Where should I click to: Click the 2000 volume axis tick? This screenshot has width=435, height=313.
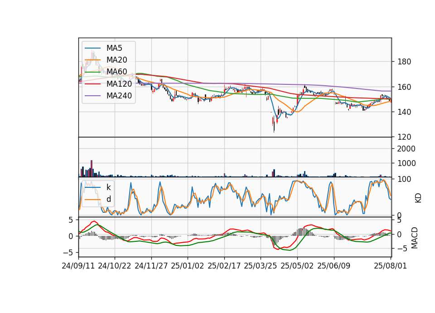point(406,149)
